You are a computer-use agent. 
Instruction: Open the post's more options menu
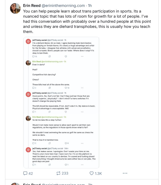[x=125, y=173]
